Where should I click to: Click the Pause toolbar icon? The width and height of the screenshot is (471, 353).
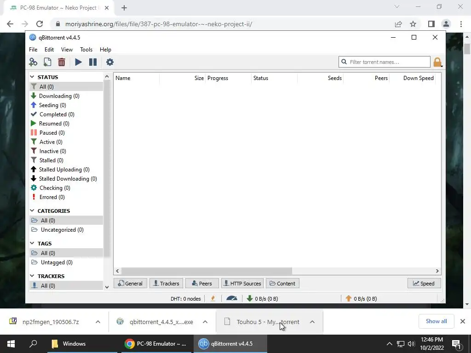[x=93, y=62]
